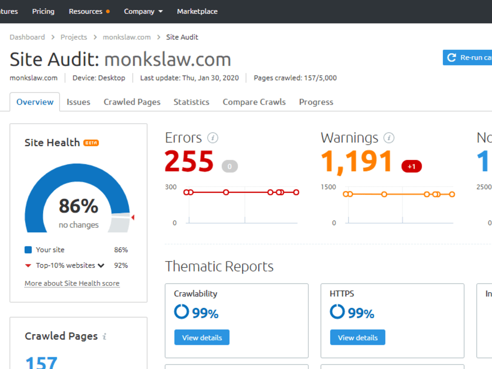View details for HTTPS report

[x=358, y=338]
